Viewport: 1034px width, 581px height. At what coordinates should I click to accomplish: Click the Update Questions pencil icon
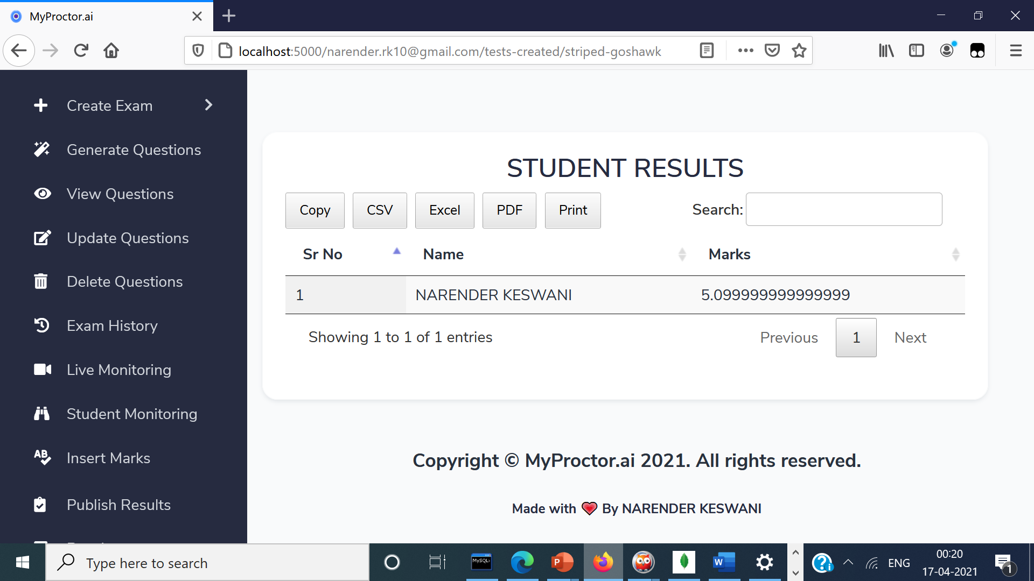pos(42,238)
